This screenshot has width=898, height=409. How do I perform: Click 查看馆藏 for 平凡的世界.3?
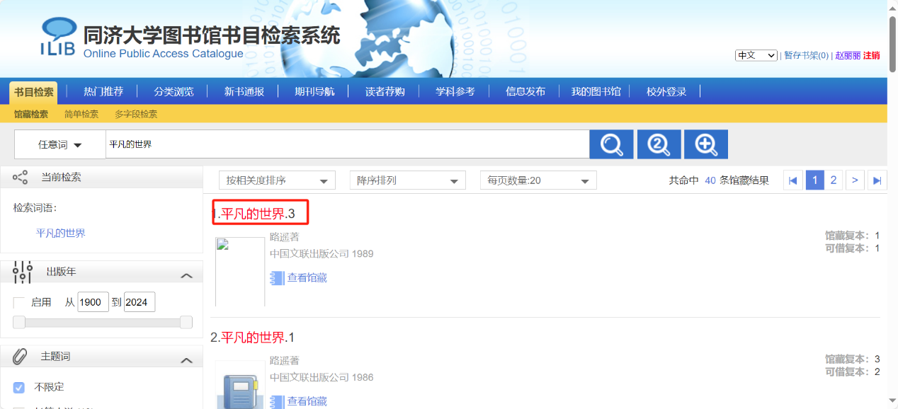pos(307,278)
